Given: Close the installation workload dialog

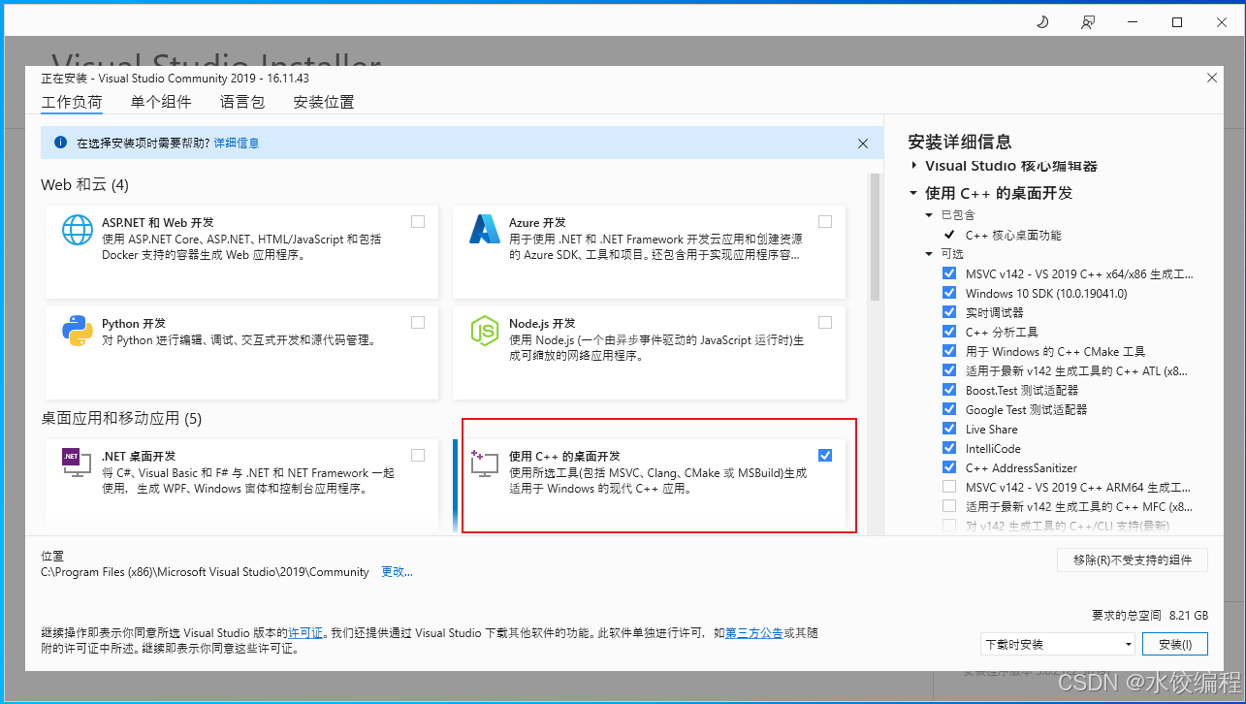Looking at the screenshot, I should [x=1211, y=78].
